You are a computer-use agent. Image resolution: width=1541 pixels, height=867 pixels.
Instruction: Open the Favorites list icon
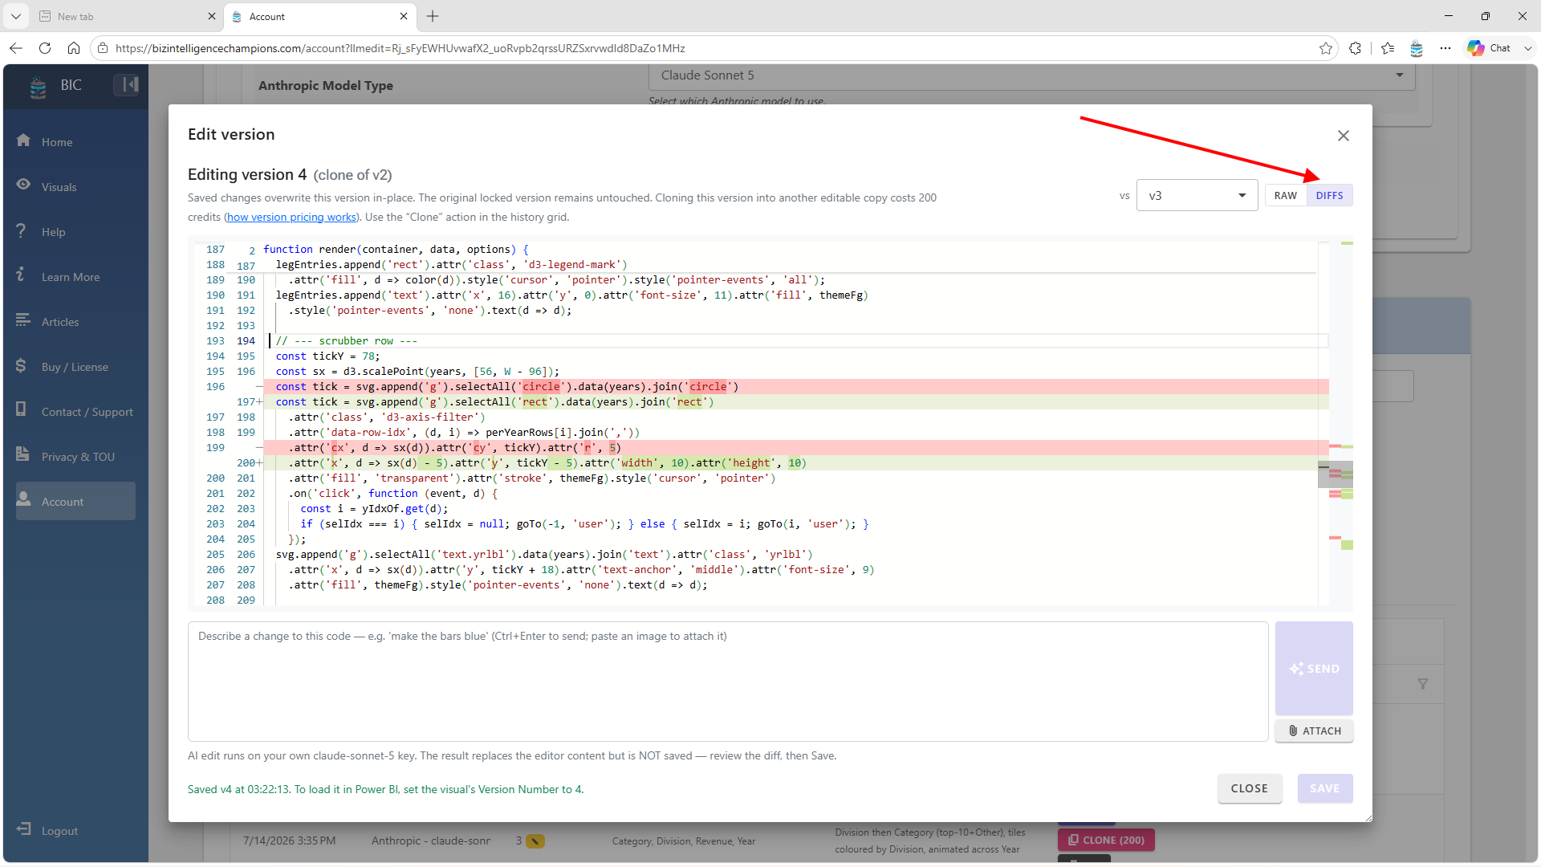point(1388,48)
